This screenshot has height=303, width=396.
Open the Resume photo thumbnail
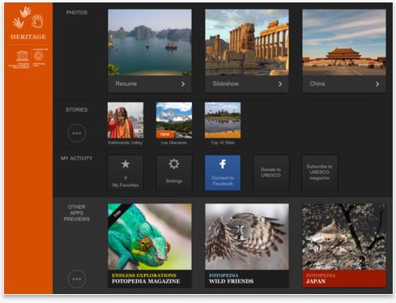(x=150, y=42)
